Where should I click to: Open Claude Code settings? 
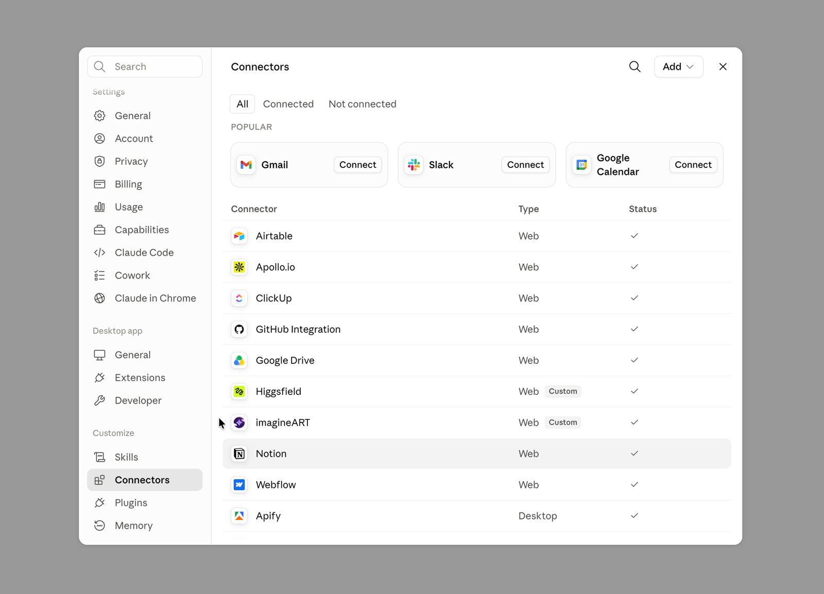point(145,253)
